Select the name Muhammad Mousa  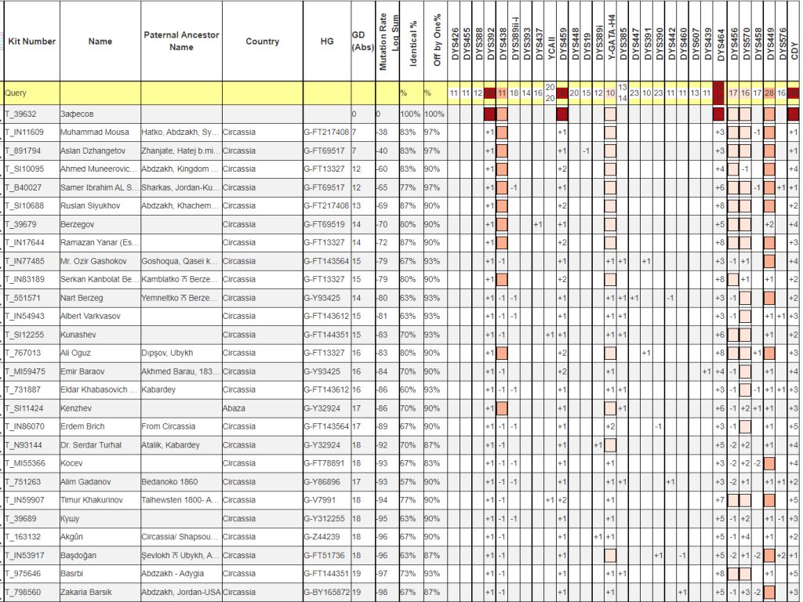(93, 132)
